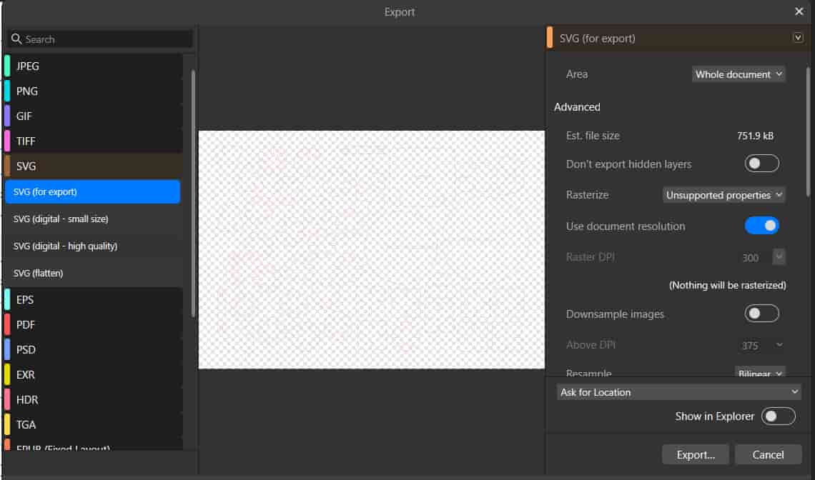This screenshot has width=815, height=480.
Task: Click the Cancel button
Action: point(769,454)
